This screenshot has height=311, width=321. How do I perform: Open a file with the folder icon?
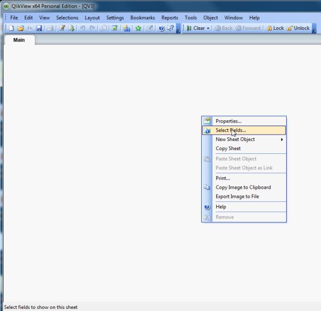(20, 28)
